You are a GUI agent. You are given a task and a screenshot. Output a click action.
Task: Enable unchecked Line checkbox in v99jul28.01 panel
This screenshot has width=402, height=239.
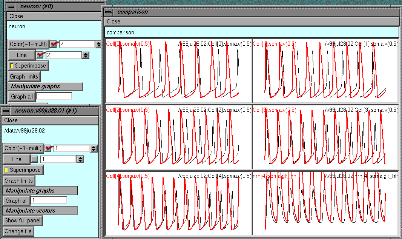pyautogui.click(x=35, y=159)
